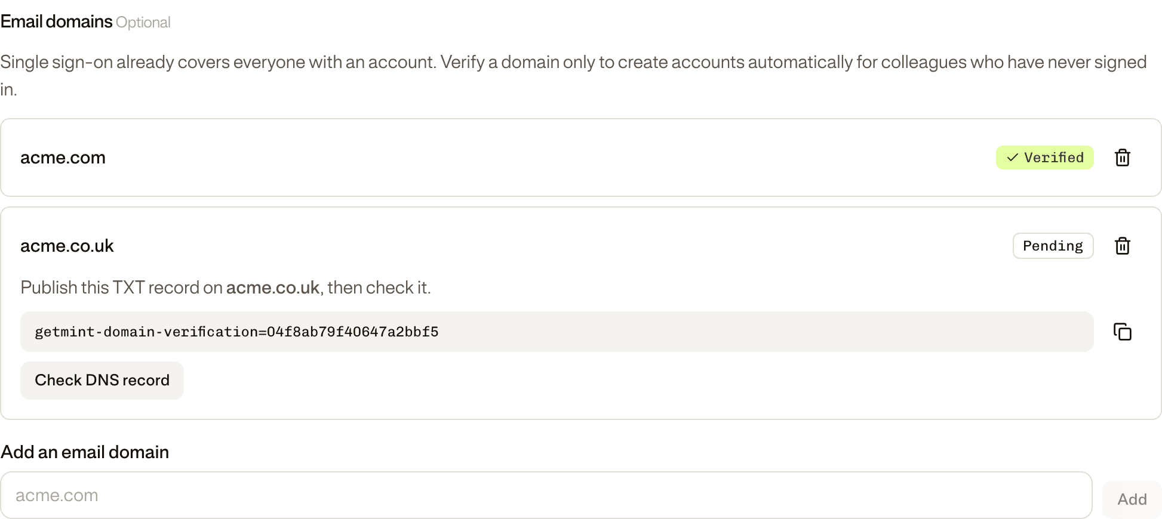Click the 'Publish this TXT record' instruction
The height and width of the screenshot is (519, 1162).
click(226, 288)
